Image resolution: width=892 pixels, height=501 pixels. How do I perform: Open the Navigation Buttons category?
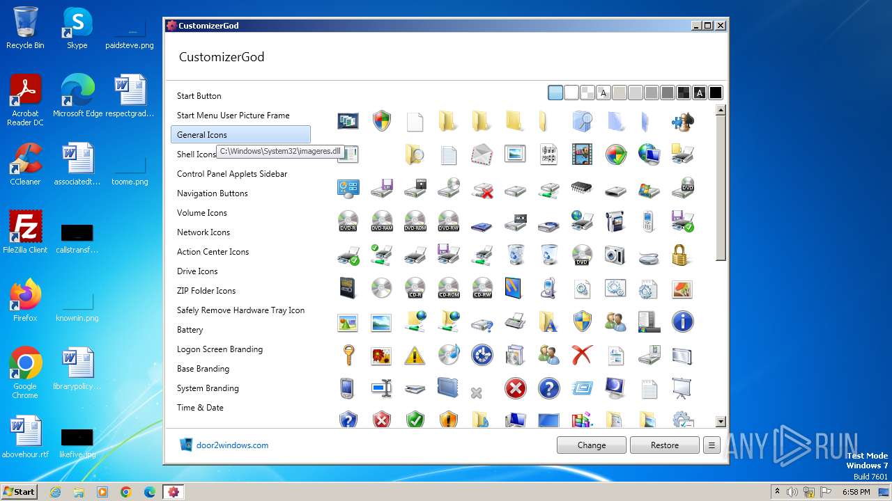click(213, 193)
